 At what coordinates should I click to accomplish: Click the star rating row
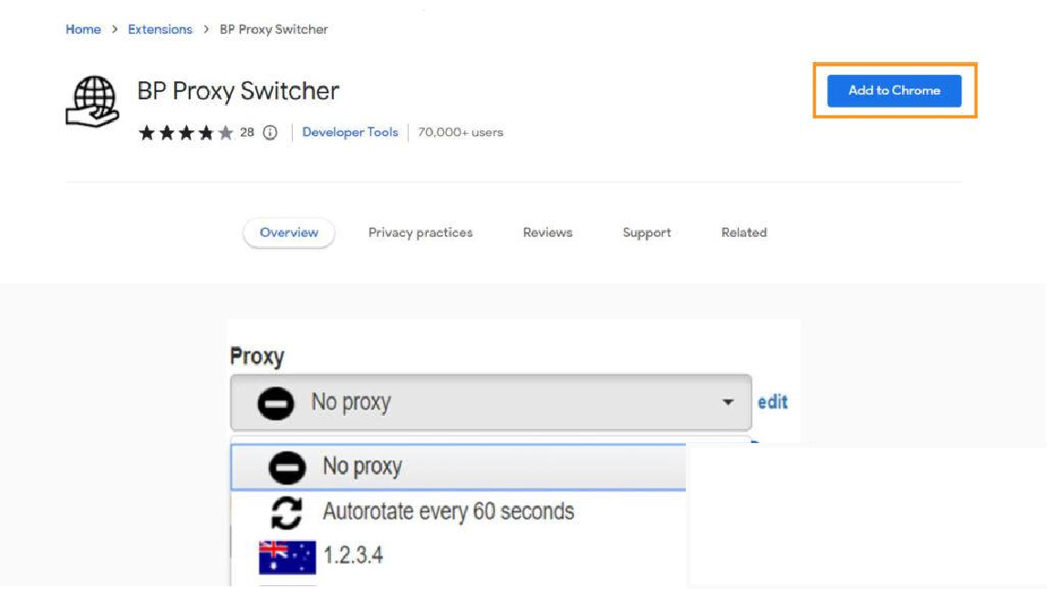click(x=186, y=132)
